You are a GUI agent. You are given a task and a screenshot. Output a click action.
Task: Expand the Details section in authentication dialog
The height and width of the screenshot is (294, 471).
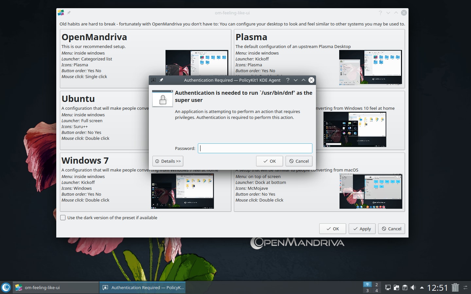coord(168,161)
